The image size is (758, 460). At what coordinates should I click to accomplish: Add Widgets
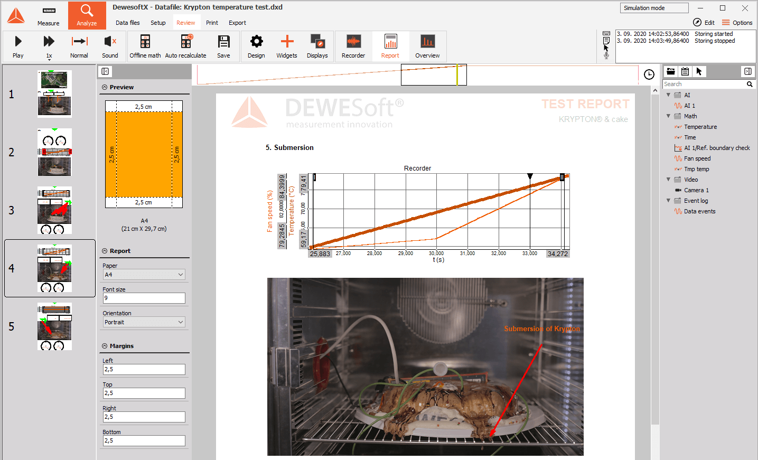click(x=287, y=46)
